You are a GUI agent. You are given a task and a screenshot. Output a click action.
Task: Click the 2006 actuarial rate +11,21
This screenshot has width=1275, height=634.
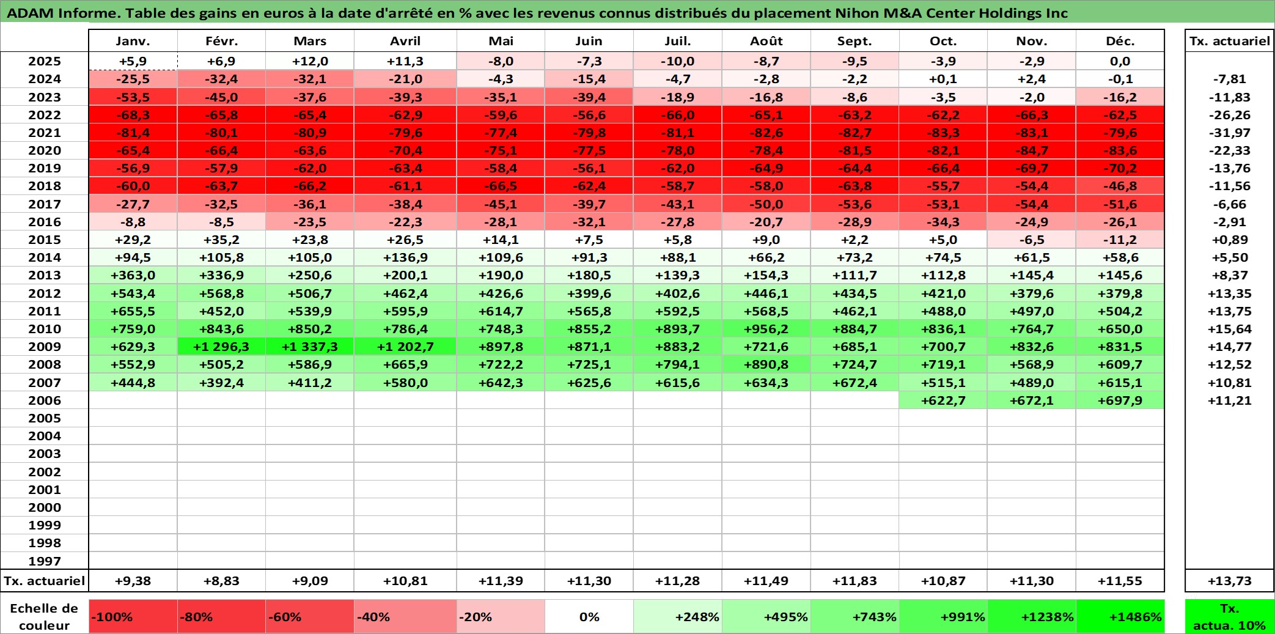pyautogui.click(x=1230, y=400)
